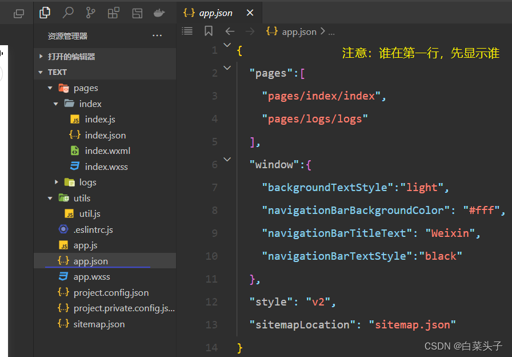Click "sitemapLocation" key on line 13
Viewport: 512px width, 357px height.
pos(303,325)
